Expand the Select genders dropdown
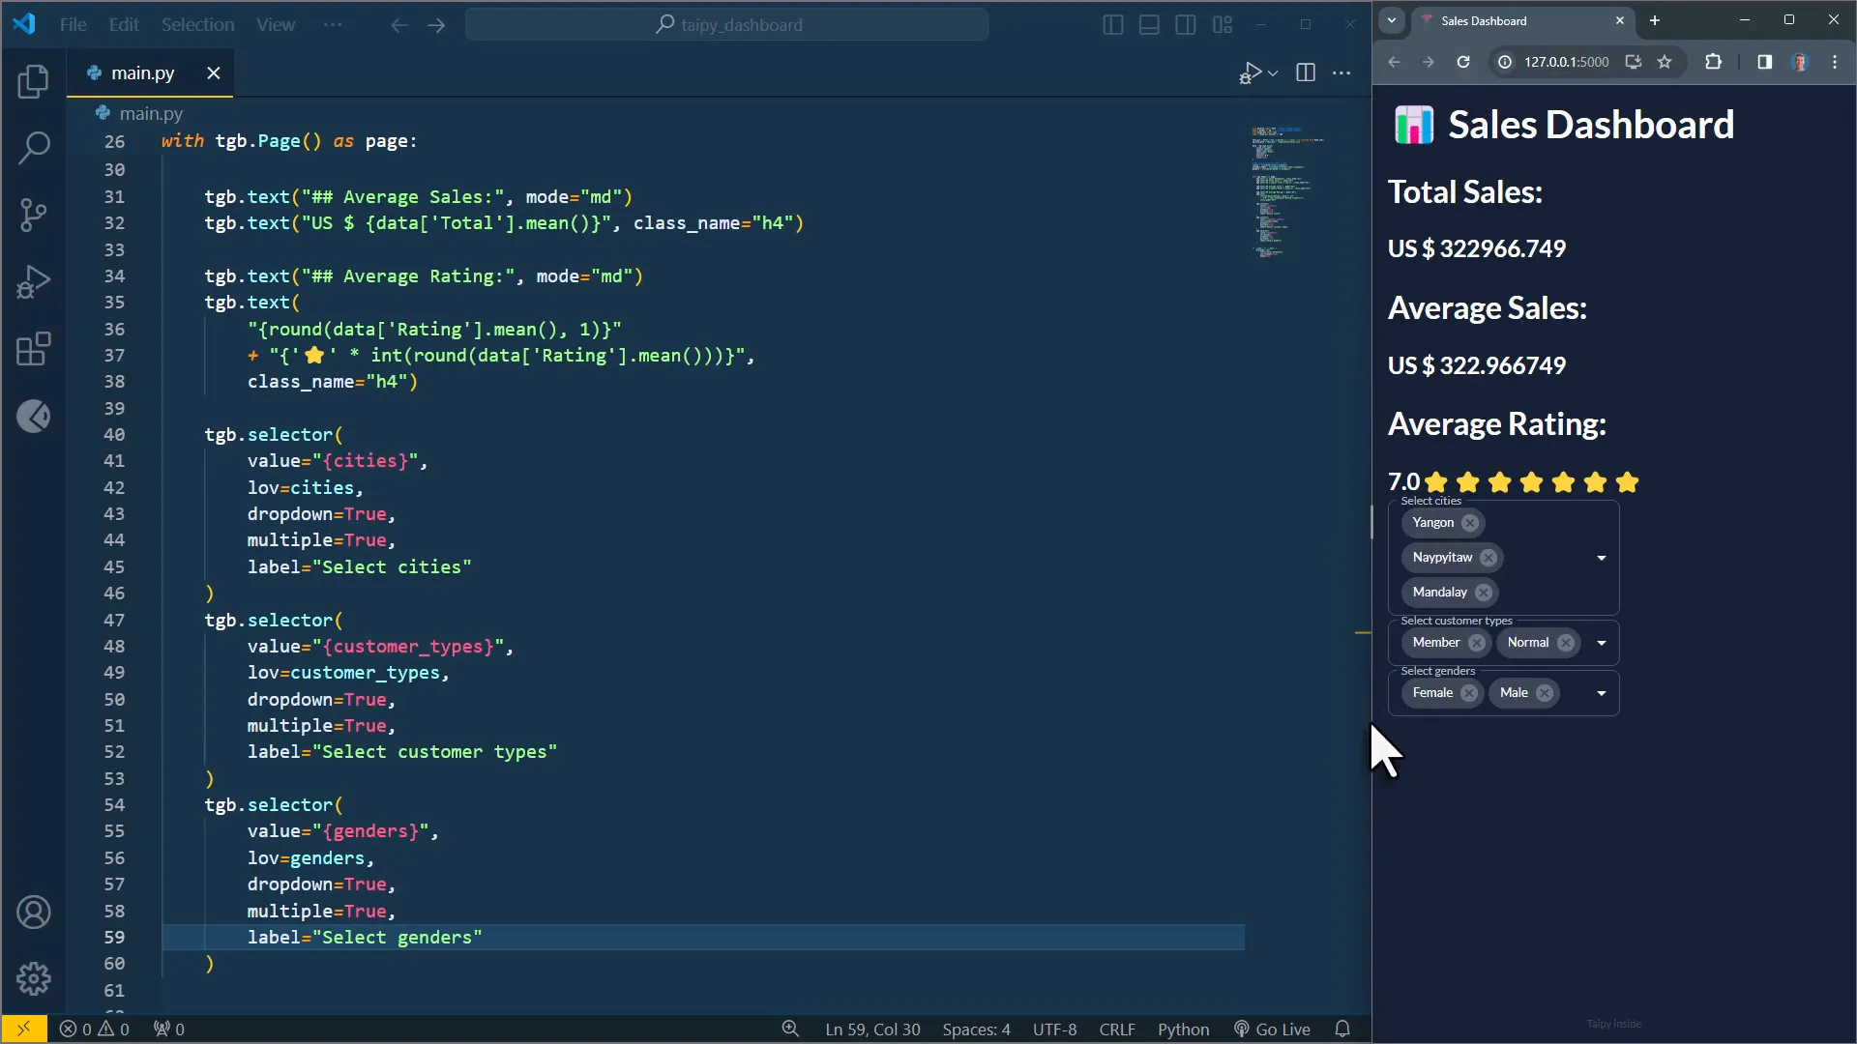 pos(1601,692)
